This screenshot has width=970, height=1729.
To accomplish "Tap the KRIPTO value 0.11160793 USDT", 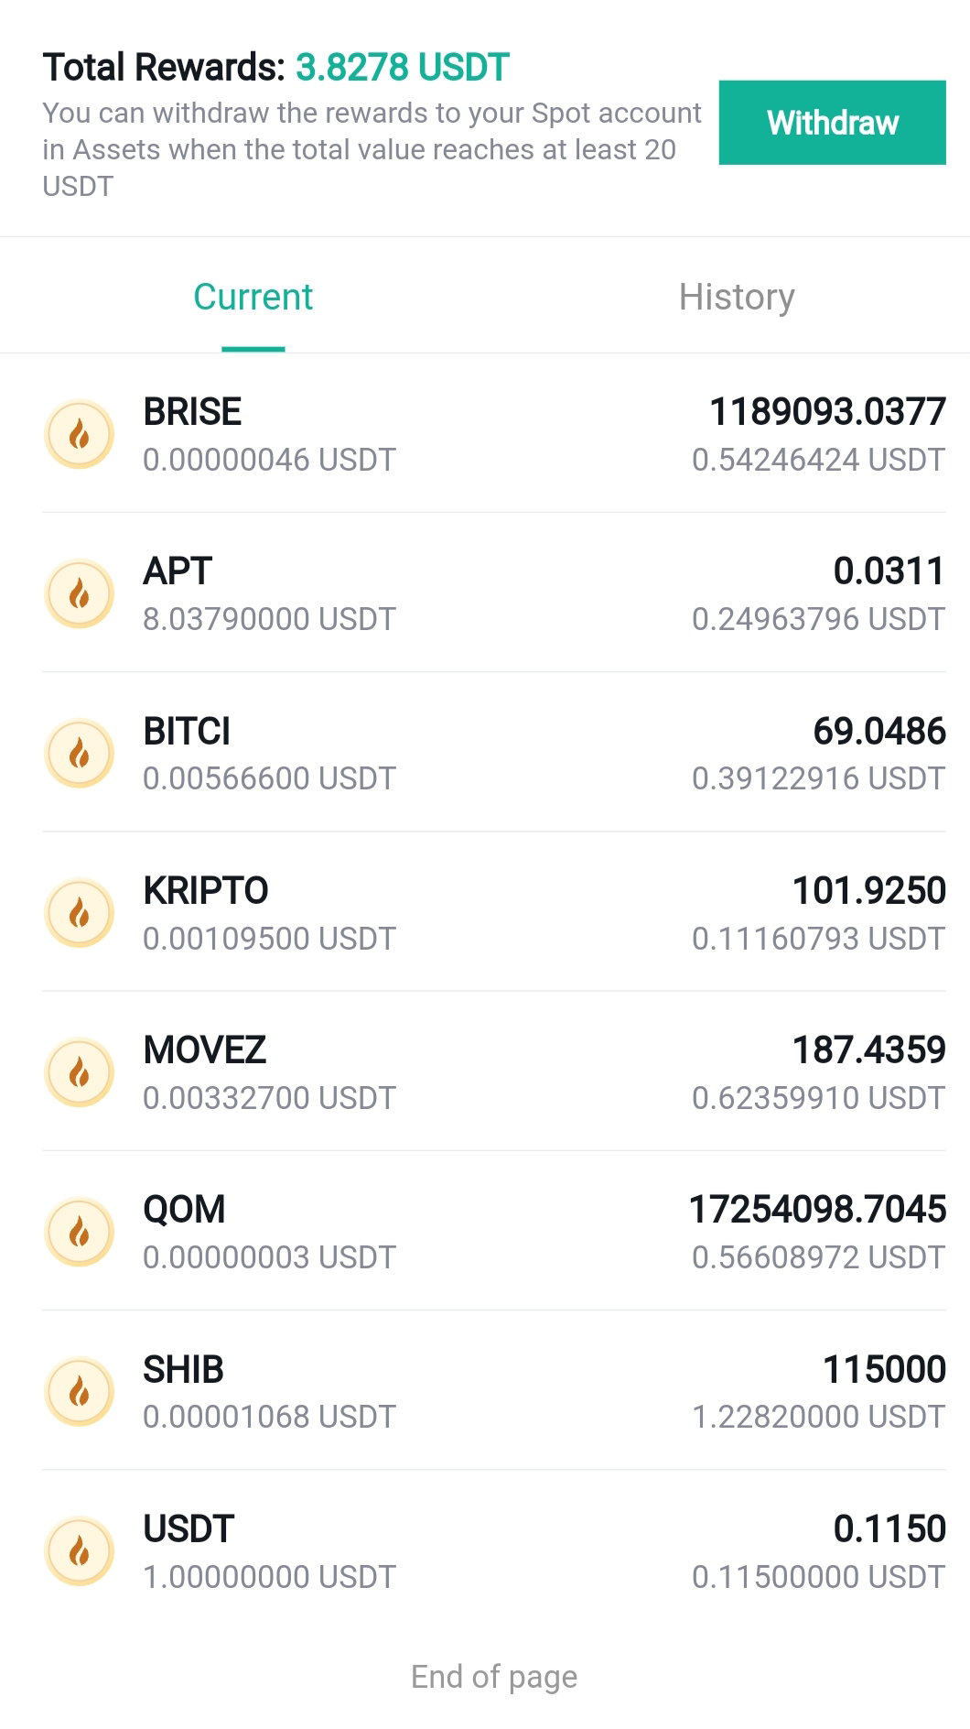I will click(818, 938).
